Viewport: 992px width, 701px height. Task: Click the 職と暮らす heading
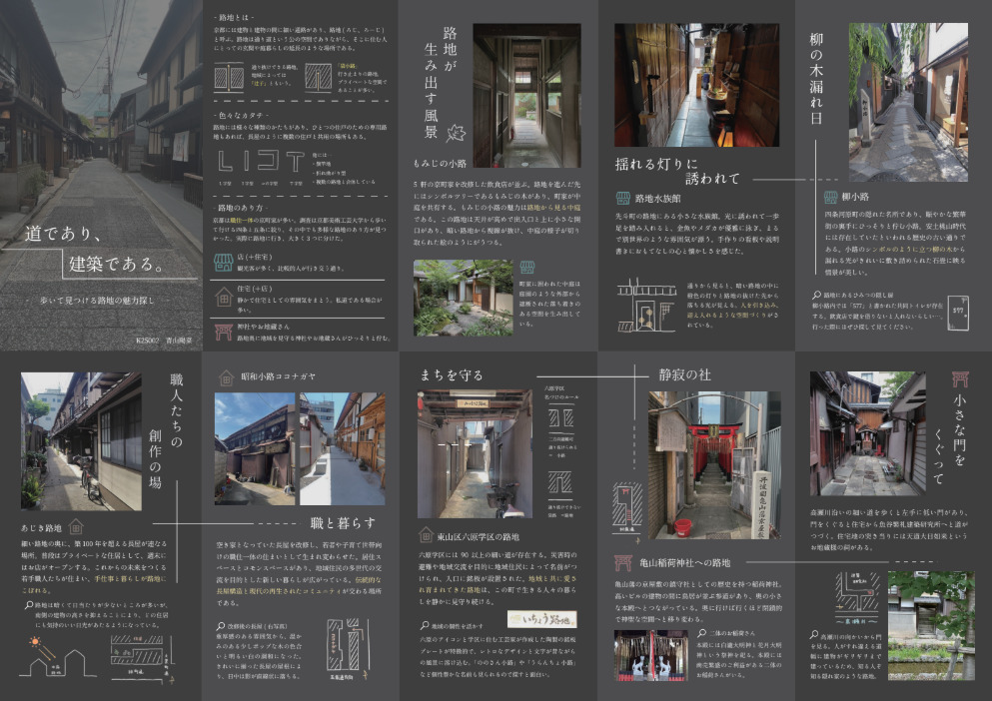[343, 523]
